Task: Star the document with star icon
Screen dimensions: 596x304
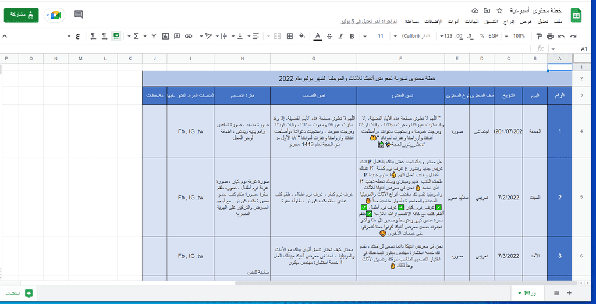Action: pyautogui.click(x=499, y=10)
